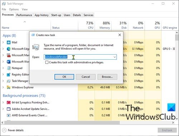This screenshot has width=179, height=136.
Task: Click the End task button
Action: 167,130
